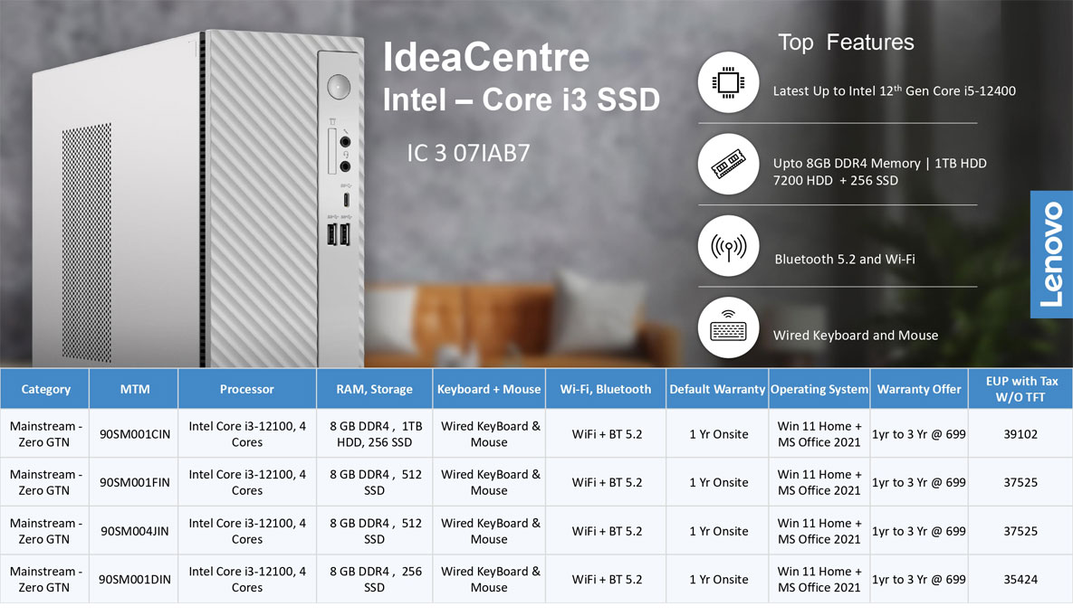Click the two USB-A ports on the tower

coord(338,233)
